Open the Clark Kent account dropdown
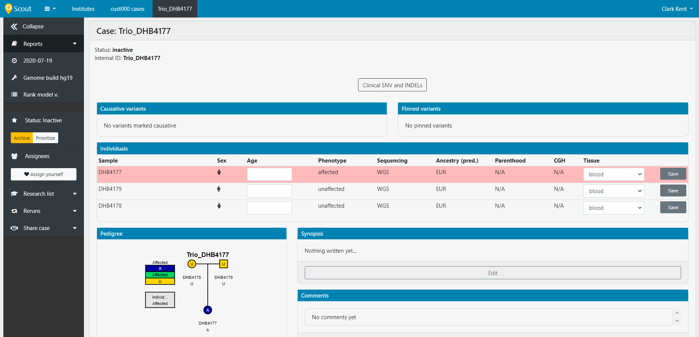 [x=676, y=9]
